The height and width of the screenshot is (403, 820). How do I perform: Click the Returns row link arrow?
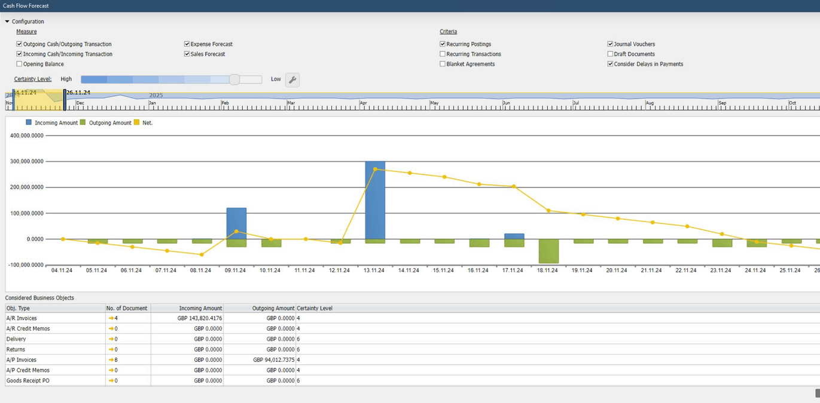pyautogui.click(x=111, y=349)
